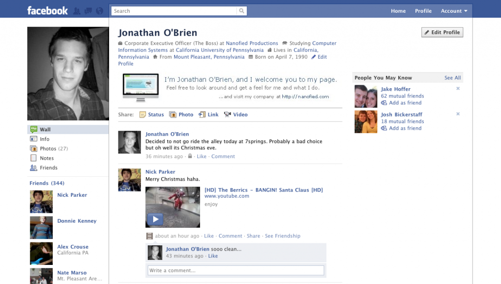Click Home in the top navigation
501x284 pixels.
coord(398,10)
